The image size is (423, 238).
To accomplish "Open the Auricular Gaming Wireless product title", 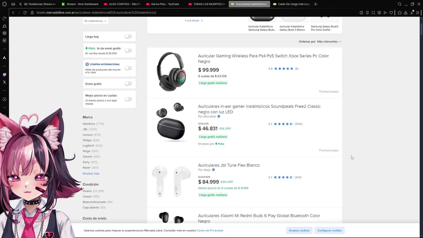I will 263,59.
